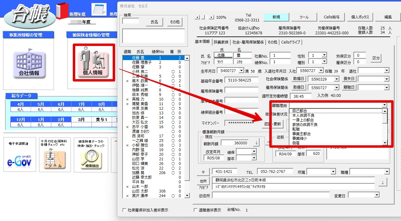Switch to the 扶養家族 tab
401x221 pixels.
point(221,42)
